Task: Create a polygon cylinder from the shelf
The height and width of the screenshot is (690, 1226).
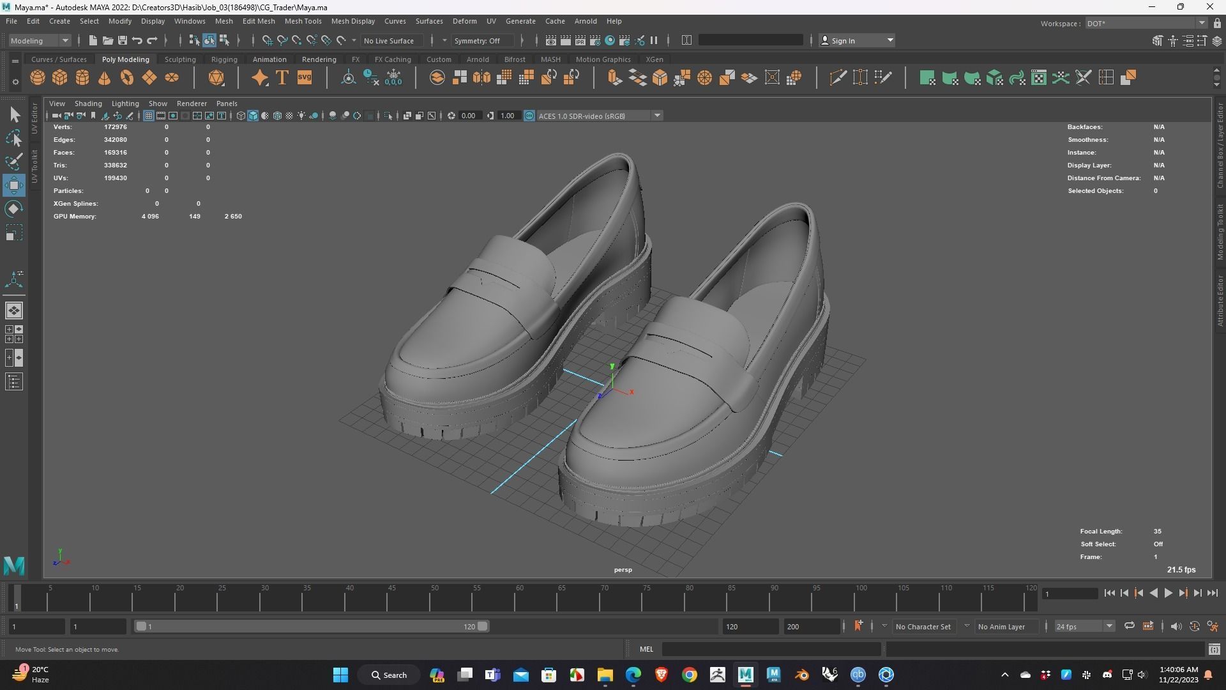Action: [82, 78]
